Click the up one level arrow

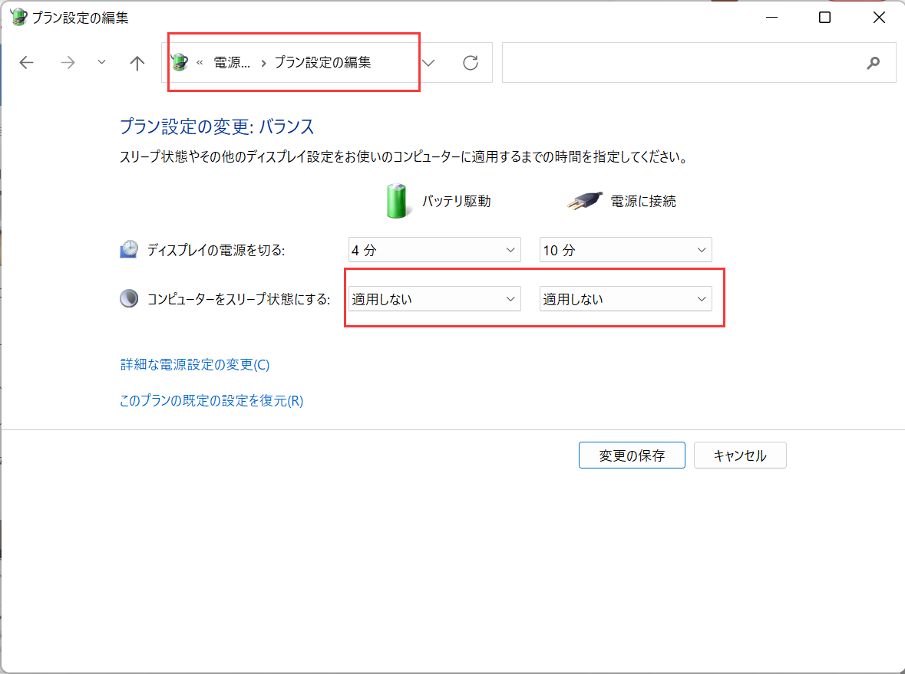pyautogui.click(x=136, y=62)
